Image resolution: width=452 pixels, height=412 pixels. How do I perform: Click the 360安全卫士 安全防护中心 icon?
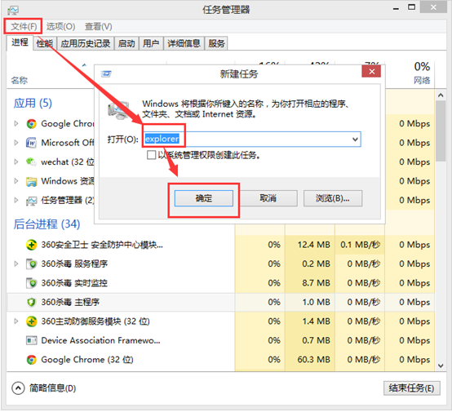click(x=32, y=245)
